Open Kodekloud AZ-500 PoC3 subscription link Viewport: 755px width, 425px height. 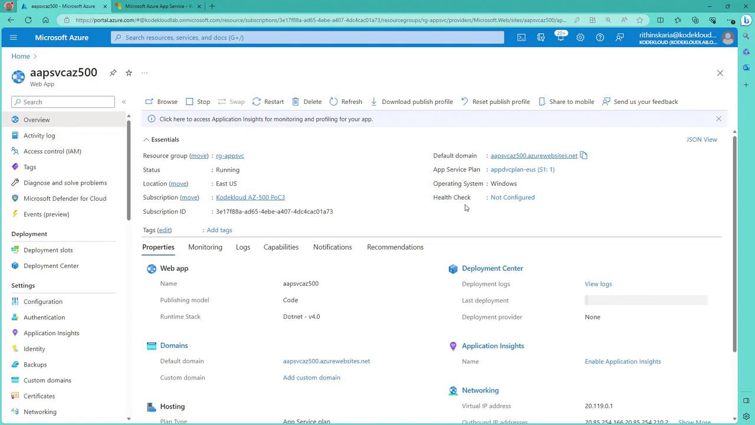pyautogui.click(x=250, y=197)
